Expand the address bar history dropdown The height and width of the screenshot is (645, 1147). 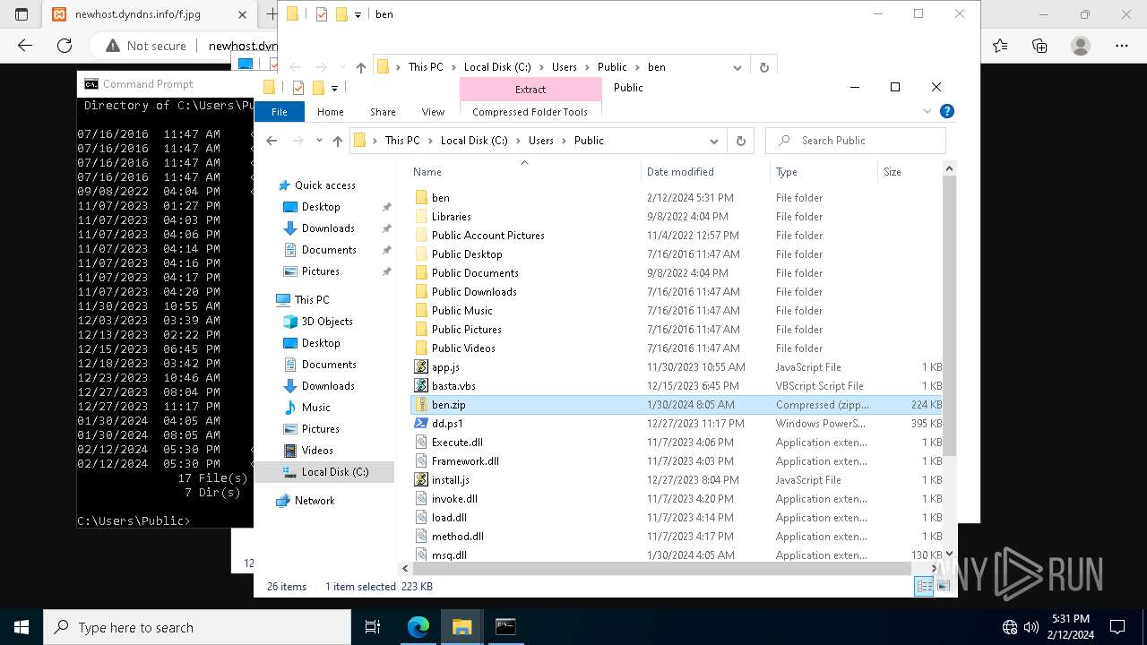(714, 141)
